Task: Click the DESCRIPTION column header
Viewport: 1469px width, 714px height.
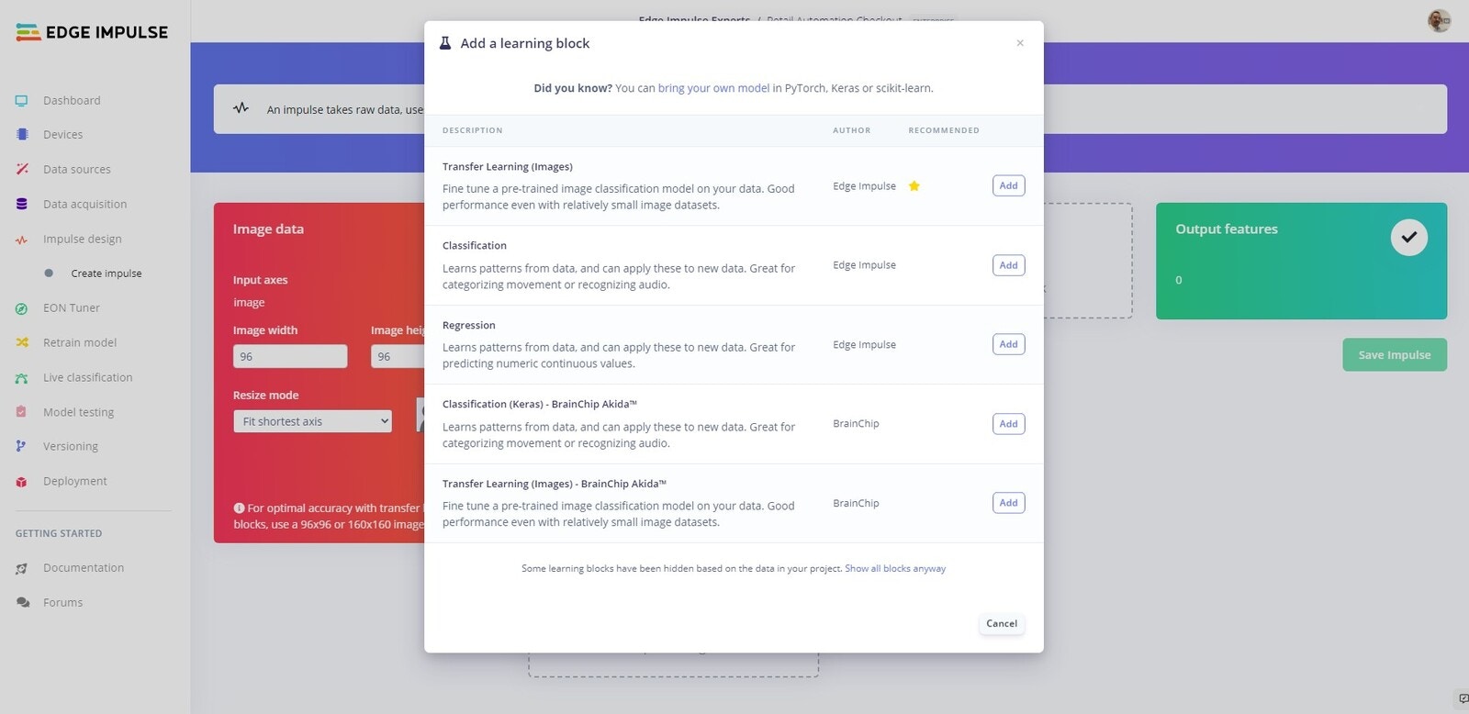Action: (x=472, y=131)
